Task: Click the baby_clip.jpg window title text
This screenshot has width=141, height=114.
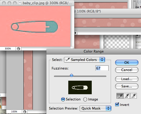Action: click(x=47, y=3)
